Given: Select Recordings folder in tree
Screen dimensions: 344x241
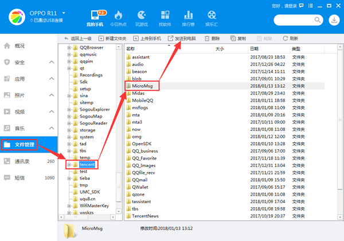Looking at the screenshot, I should (88, 75).
